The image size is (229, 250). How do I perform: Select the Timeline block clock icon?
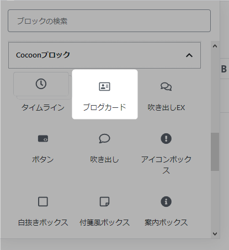(41, 84)
